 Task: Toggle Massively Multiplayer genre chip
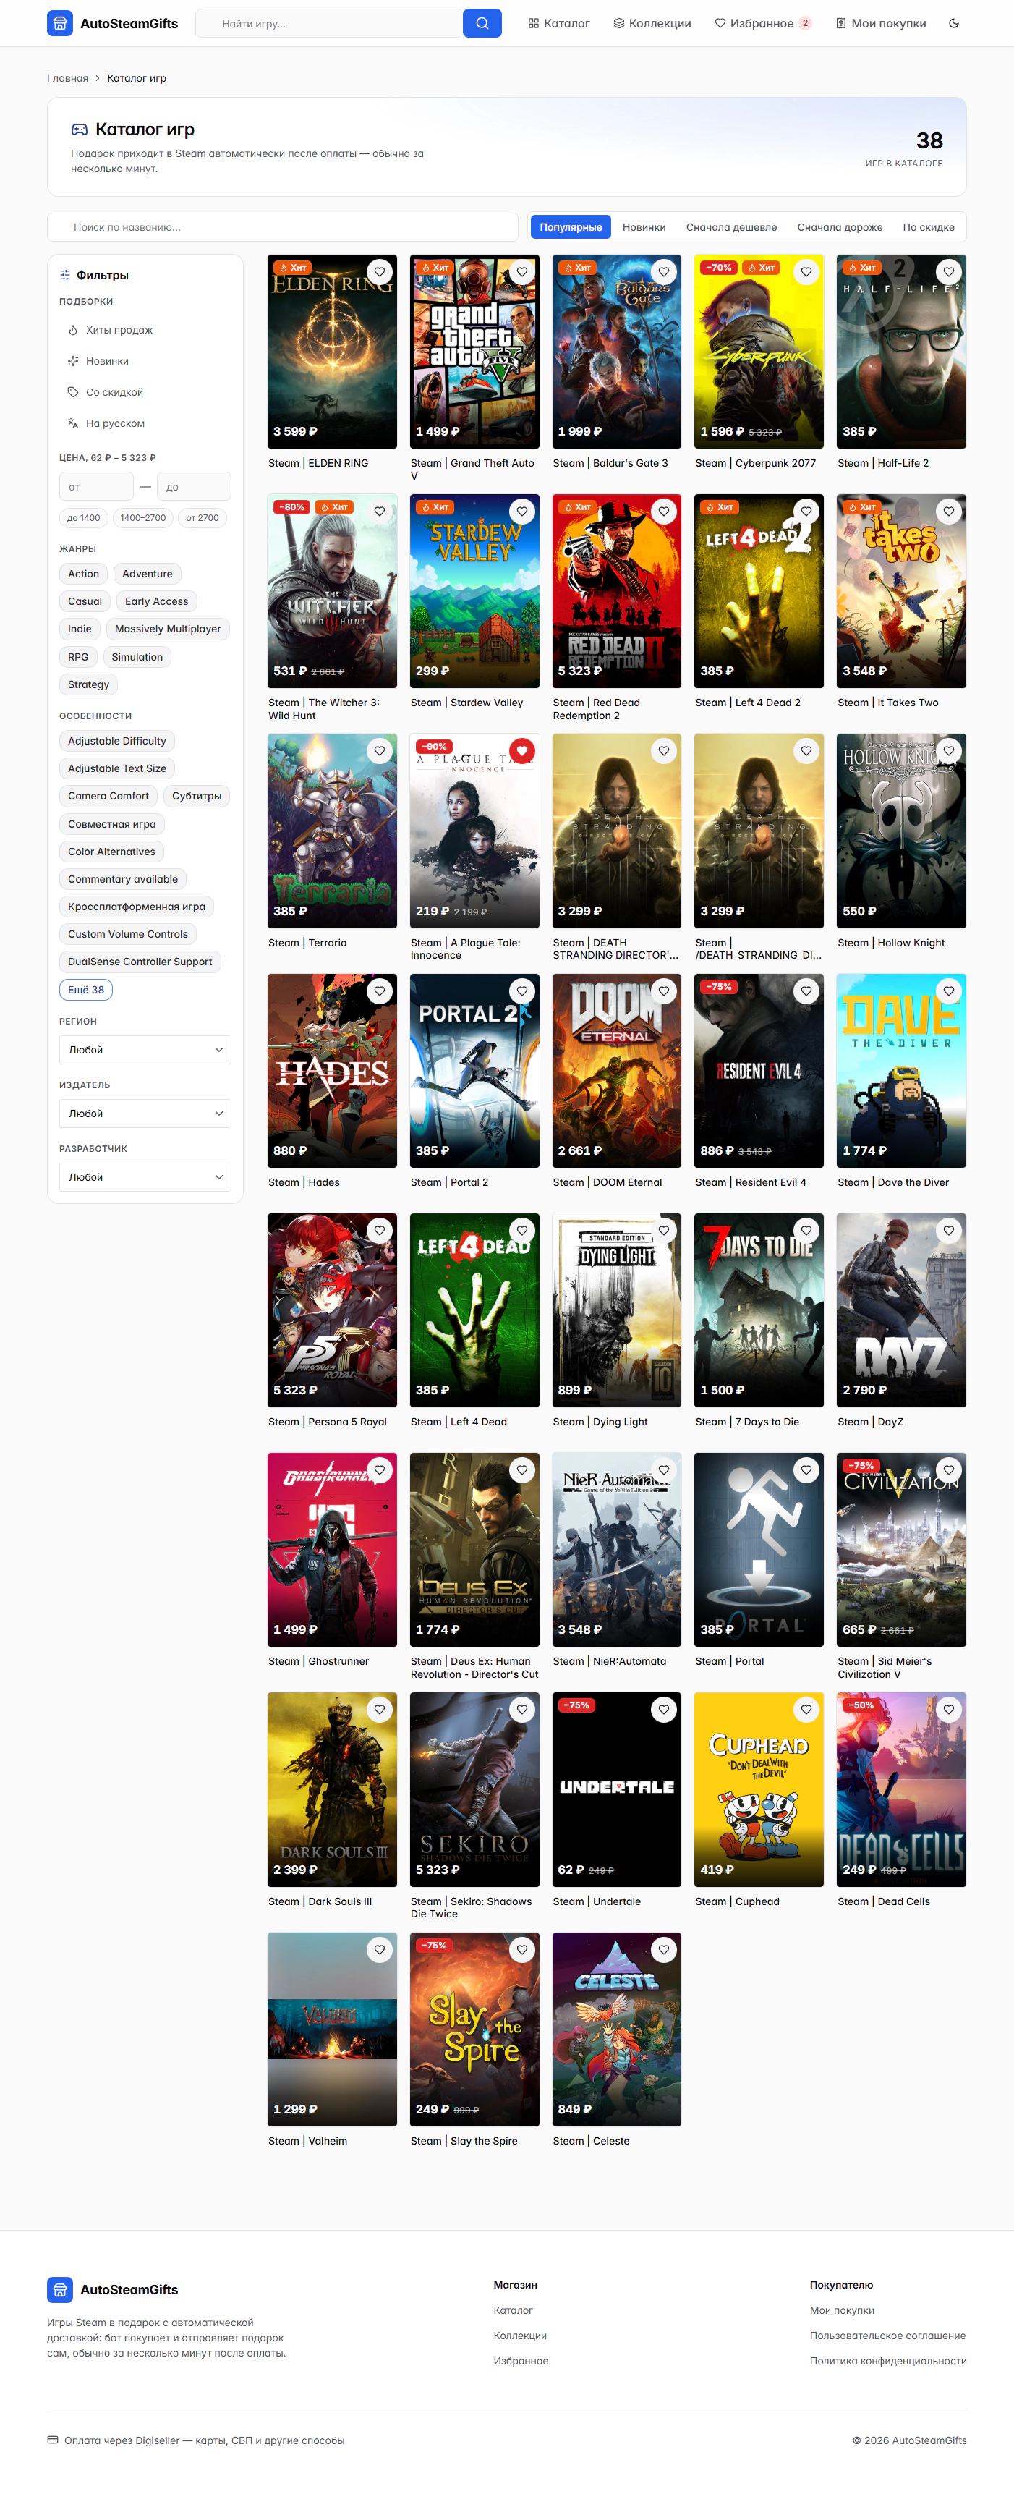(167, 628)
